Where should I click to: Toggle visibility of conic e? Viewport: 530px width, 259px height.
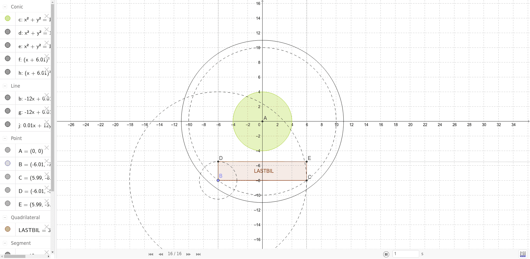(8, 45)
